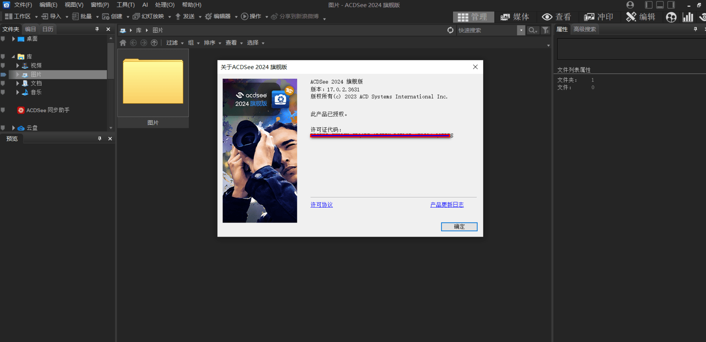
Task: Expand the Desktop tree node
Action: tap(13, 39)
